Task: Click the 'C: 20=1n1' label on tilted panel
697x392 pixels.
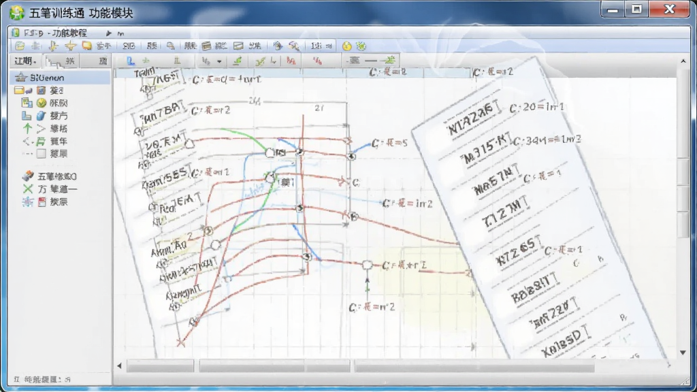Action: [536, 107]
